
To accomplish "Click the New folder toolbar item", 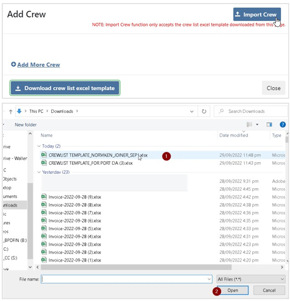I will click(26, 124).
